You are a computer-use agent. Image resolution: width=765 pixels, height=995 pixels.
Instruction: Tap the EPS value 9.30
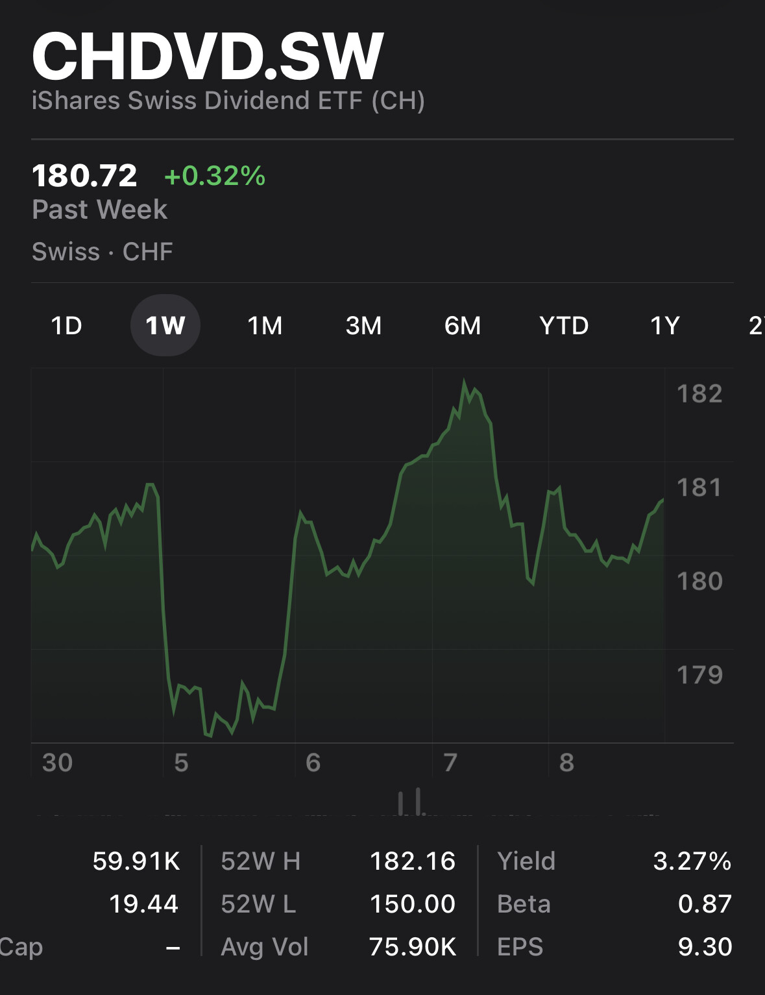(705, 947)
